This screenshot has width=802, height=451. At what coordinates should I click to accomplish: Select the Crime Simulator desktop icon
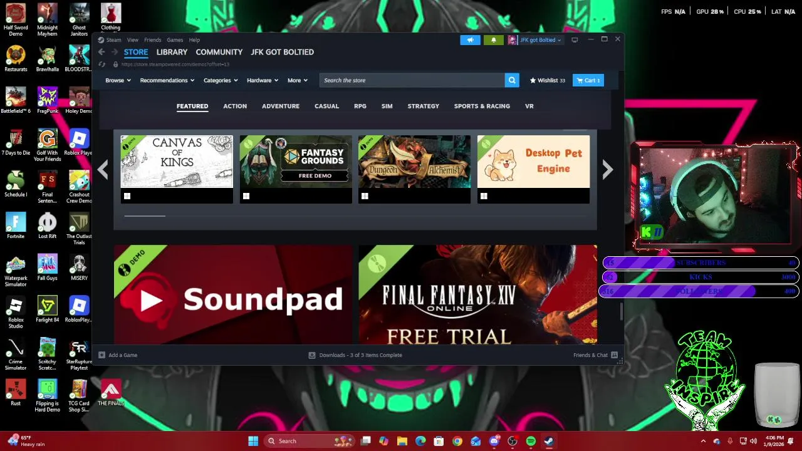click(x=16, y=355)
